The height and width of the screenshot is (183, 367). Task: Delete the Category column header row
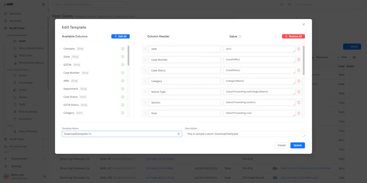click(x=299, y=81)
